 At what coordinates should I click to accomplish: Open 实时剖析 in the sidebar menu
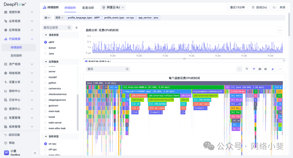(x=16, y=55)
